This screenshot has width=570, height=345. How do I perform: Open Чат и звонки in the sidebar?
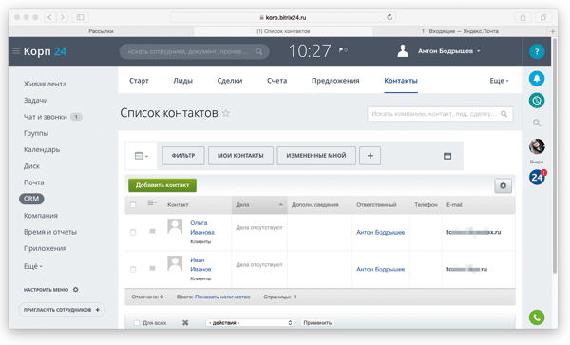coord(46,117)
